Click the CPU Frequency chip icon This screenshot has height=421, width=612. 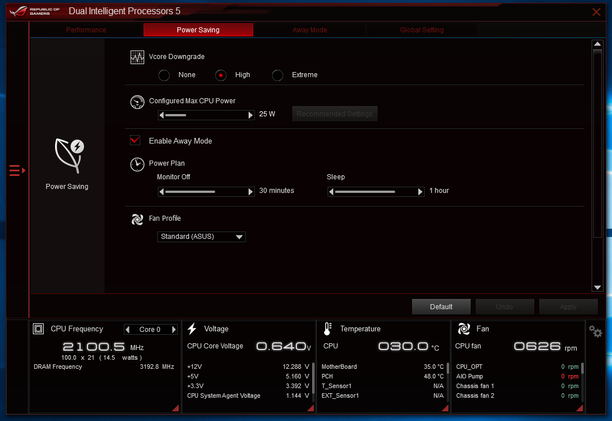tap(38, 329)
